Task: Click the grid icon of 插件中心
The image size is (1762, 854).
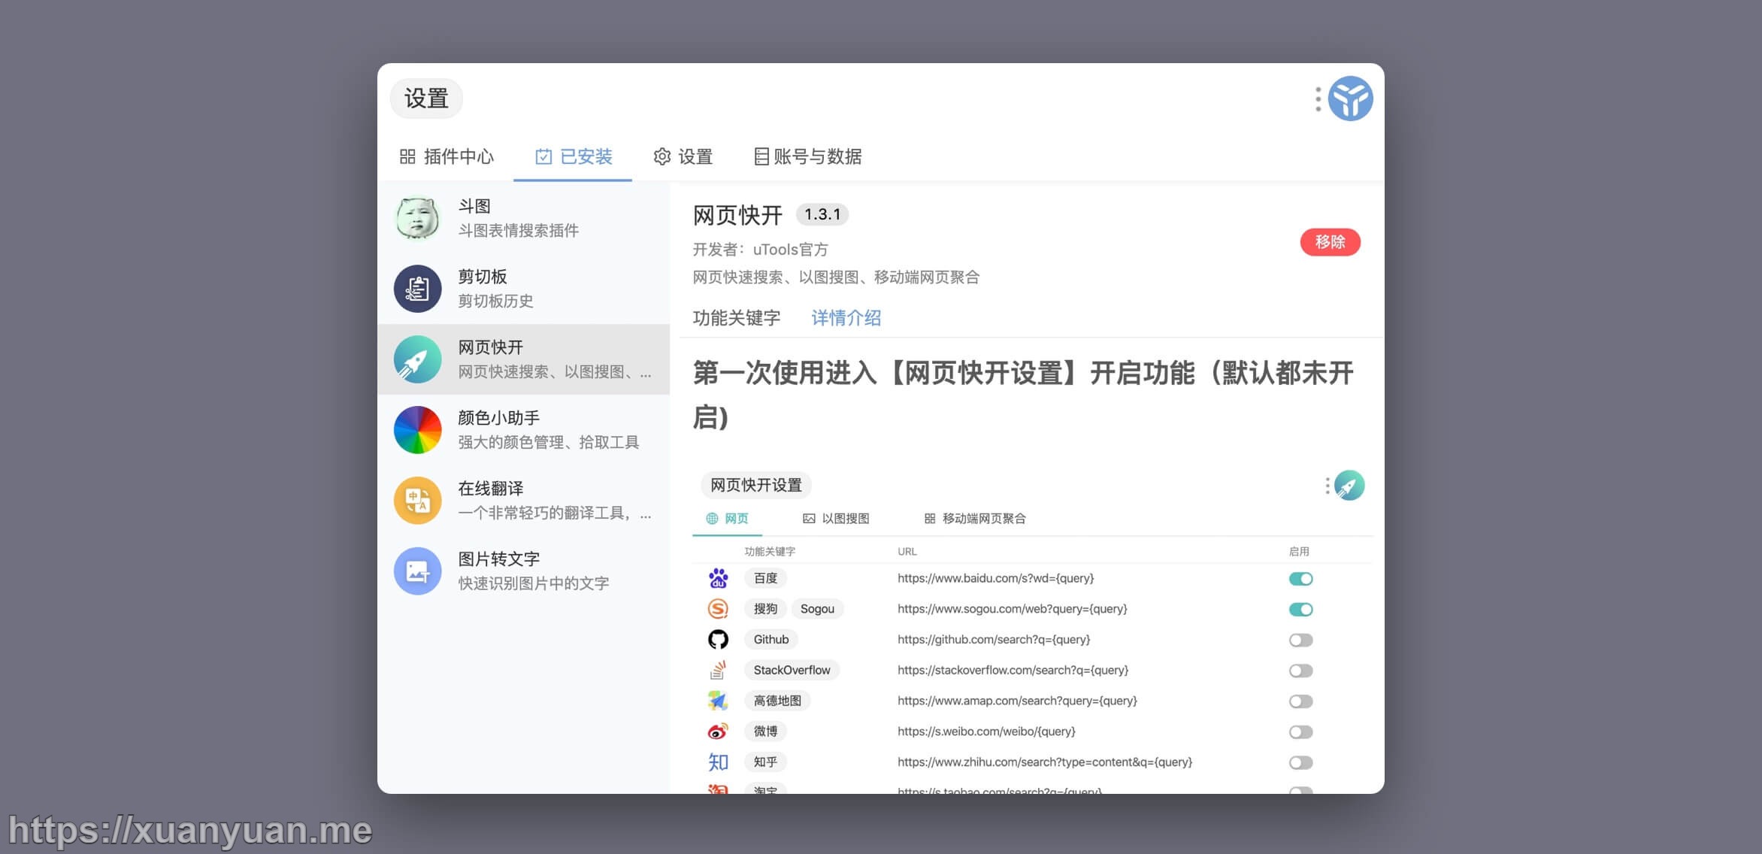Action: 407,156
